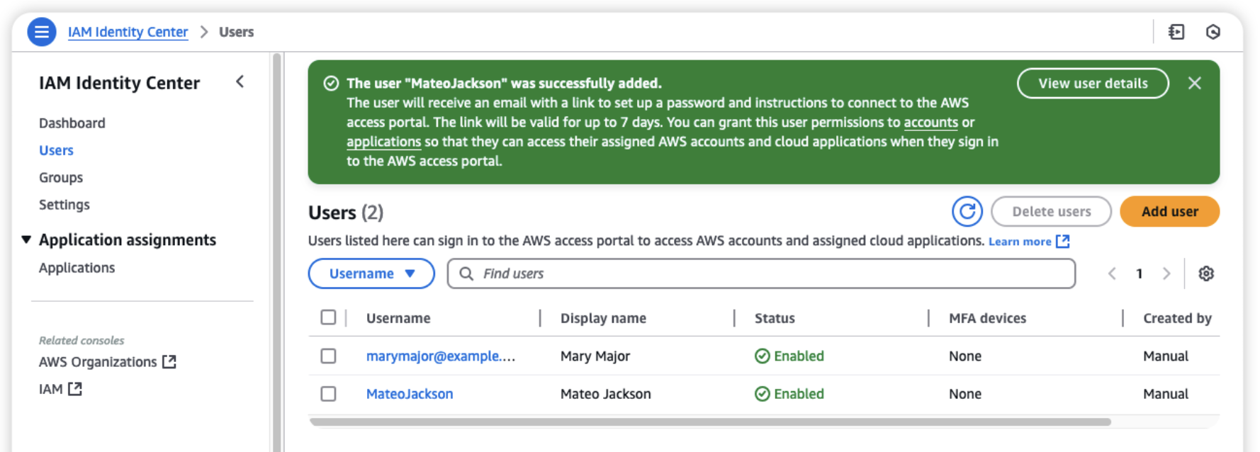Click the sidebar vertical scrollbar
Screen dimensions: 1260x452
tap(277, 252)
